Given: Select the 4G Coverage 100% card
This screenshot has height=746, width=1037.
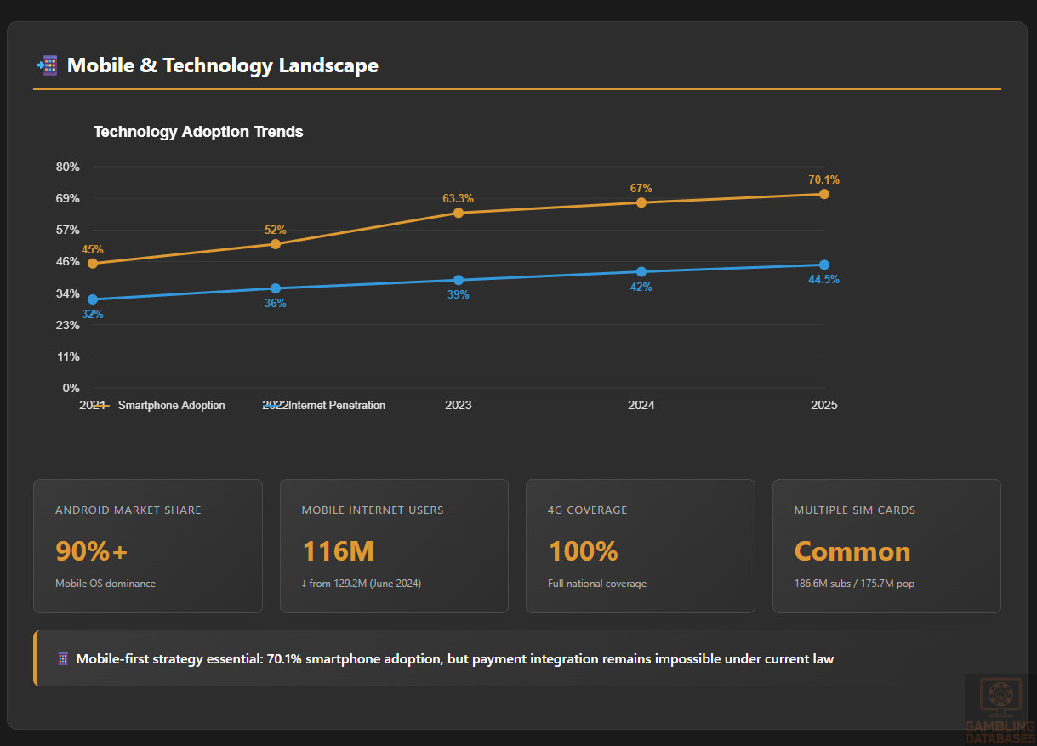Looking at the screenshot, I should coord(640,545).
